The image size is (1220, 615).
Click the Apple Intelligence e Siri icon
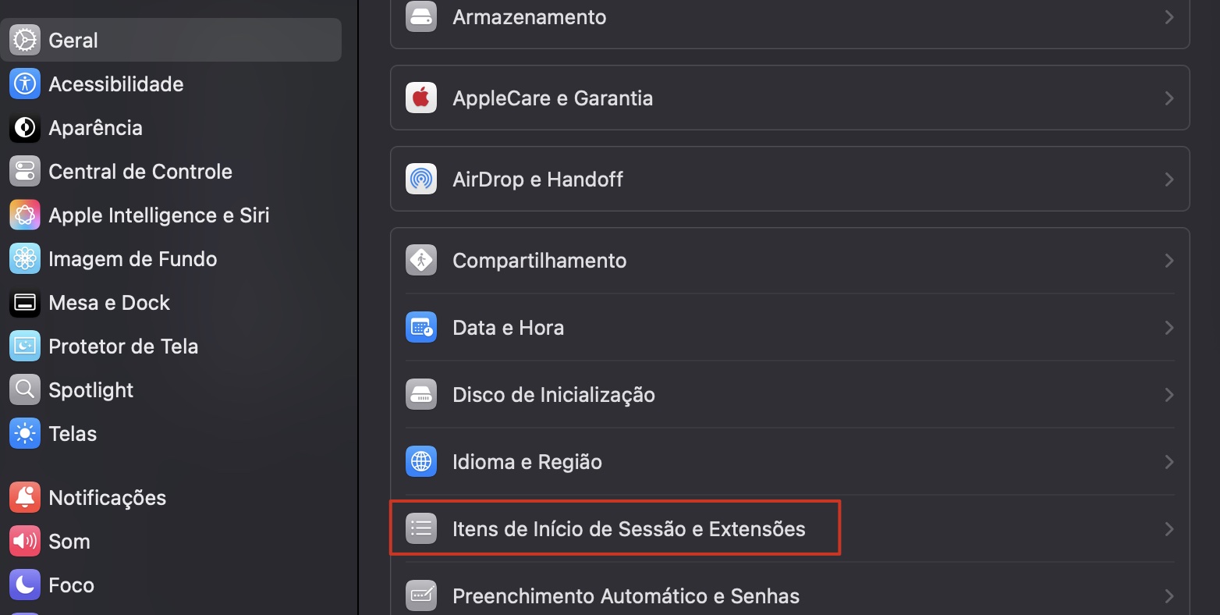tap(24, 215)
